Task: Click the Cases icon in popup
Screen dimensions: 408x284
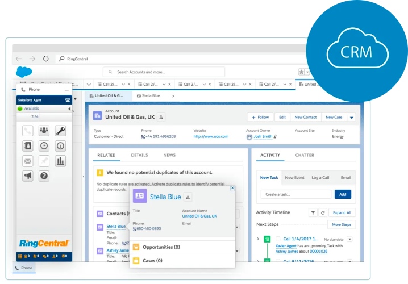Action: [x=136, y=260]
